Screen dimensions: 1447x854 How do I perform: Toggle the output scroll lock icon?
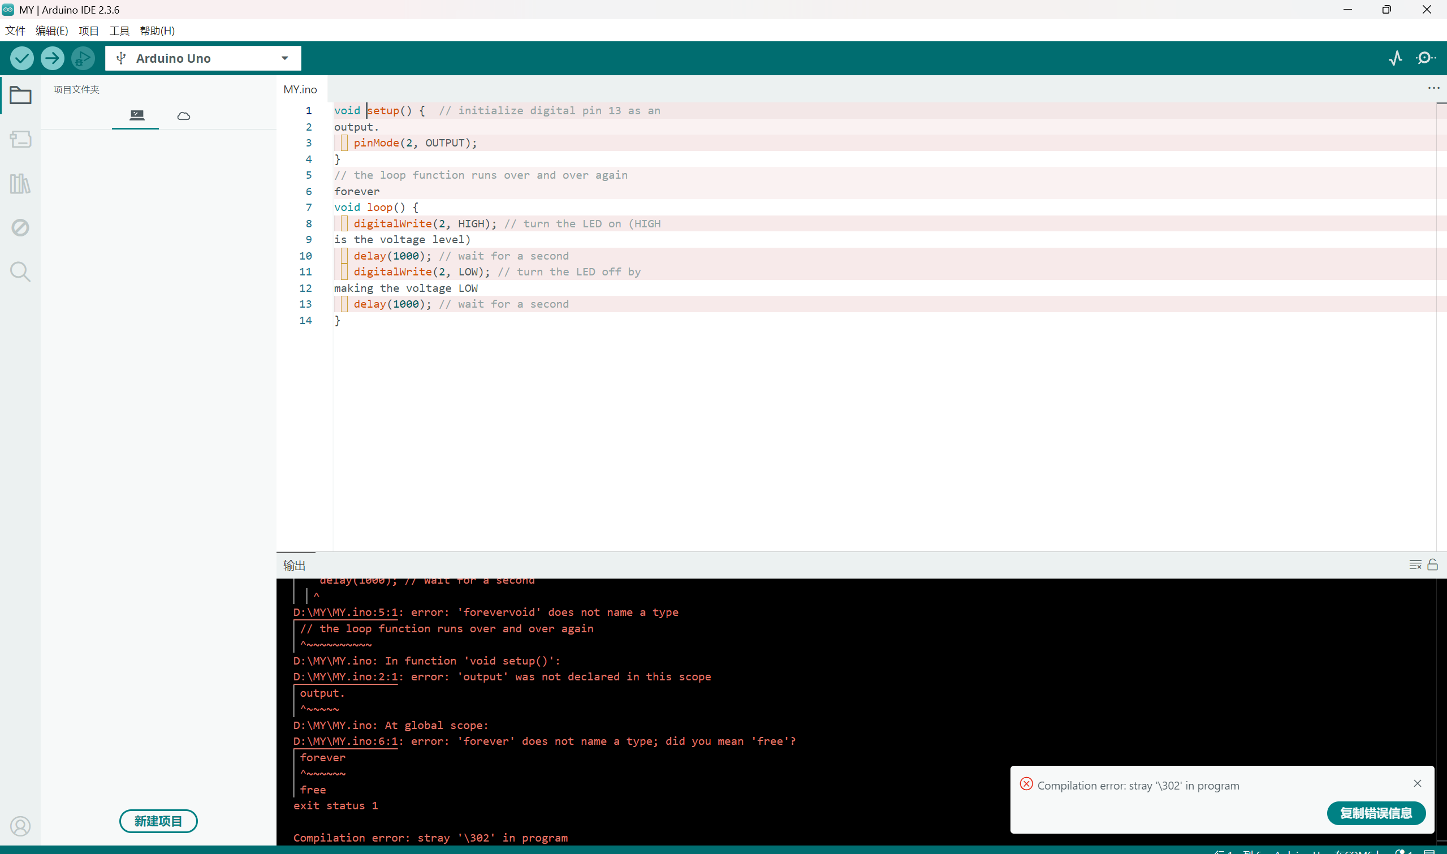(1433, 564)
